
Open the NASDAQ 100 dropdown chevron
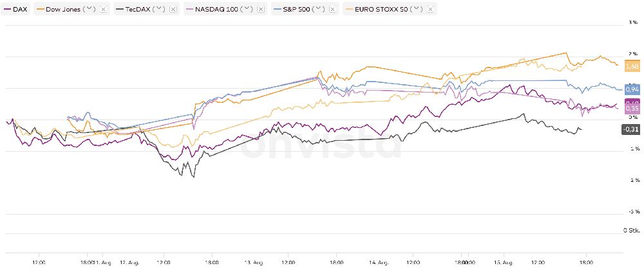(247, 10)
